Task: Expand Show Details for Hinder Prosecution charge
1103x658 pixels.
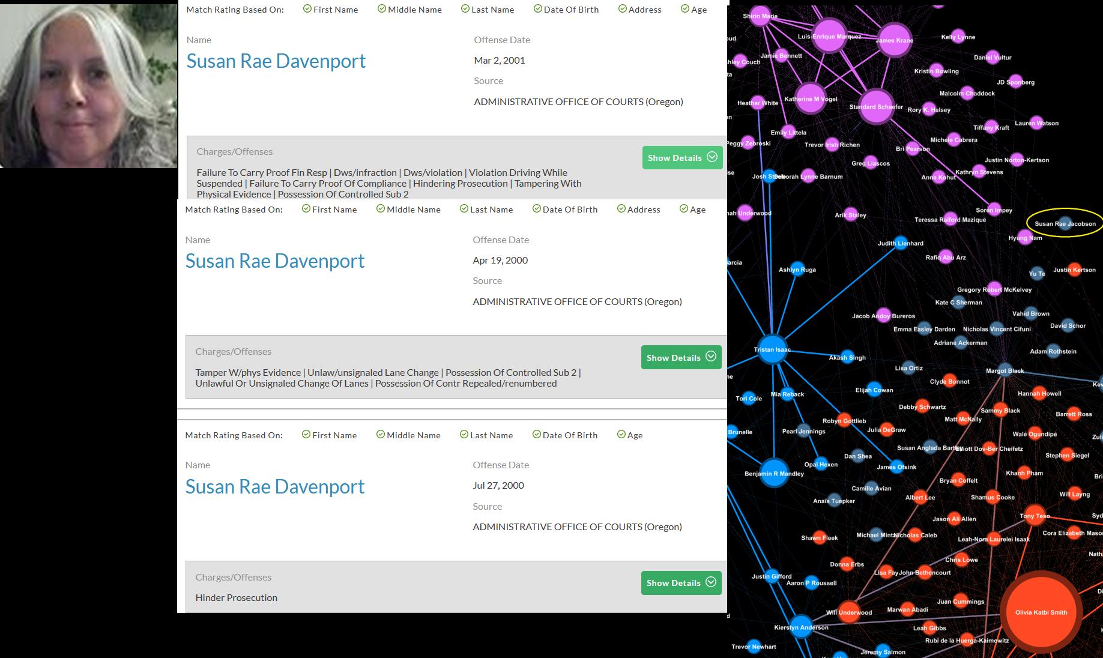Action: (x=681, y=583)
